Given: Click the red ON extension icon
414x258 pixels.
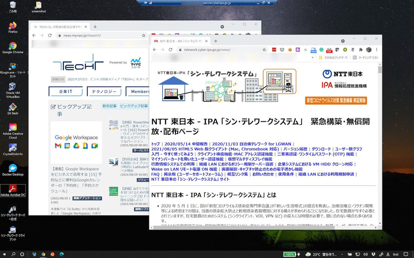Looking at the screenshot, I should (329, 50).
